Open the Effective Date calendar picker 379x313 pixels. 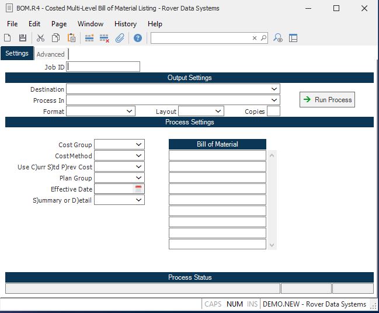click(138, 189)
